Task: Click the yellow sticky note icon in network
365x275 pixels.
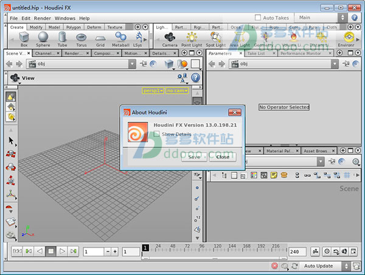Action: [x=274, y=175]
